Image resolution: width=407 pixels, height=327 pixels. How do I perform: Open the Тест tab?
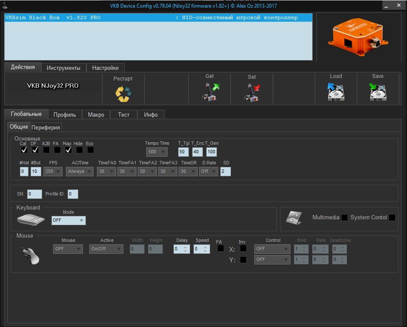coord(124,115)
